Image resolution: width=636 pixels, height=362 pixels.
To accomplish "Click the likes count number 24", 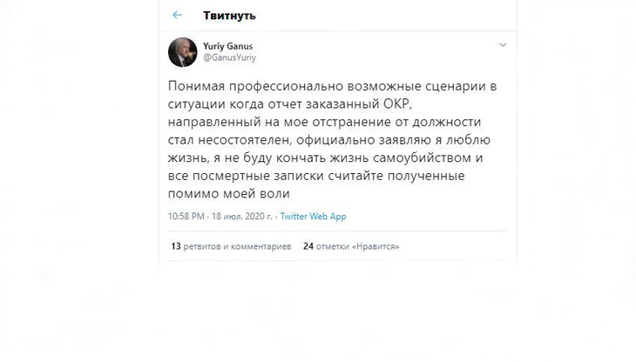I will click(308, 246).
